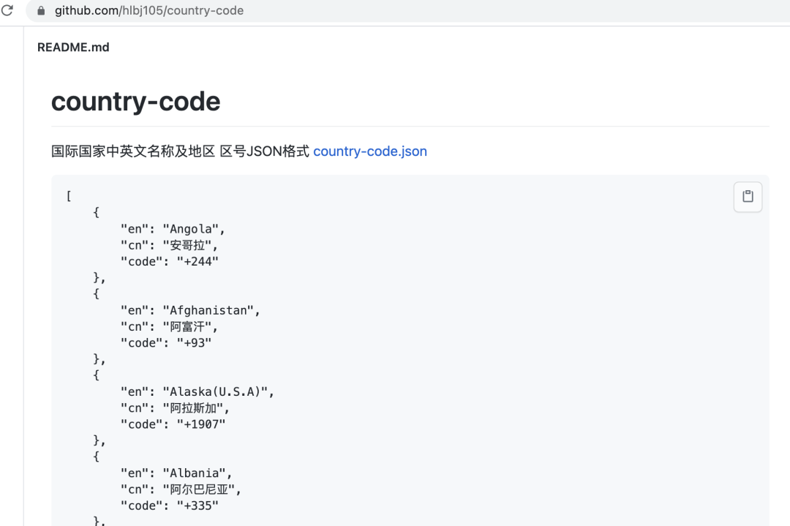Click the "+335" code value line
This screenshot has height=526, width=790.
click(169, 505)
